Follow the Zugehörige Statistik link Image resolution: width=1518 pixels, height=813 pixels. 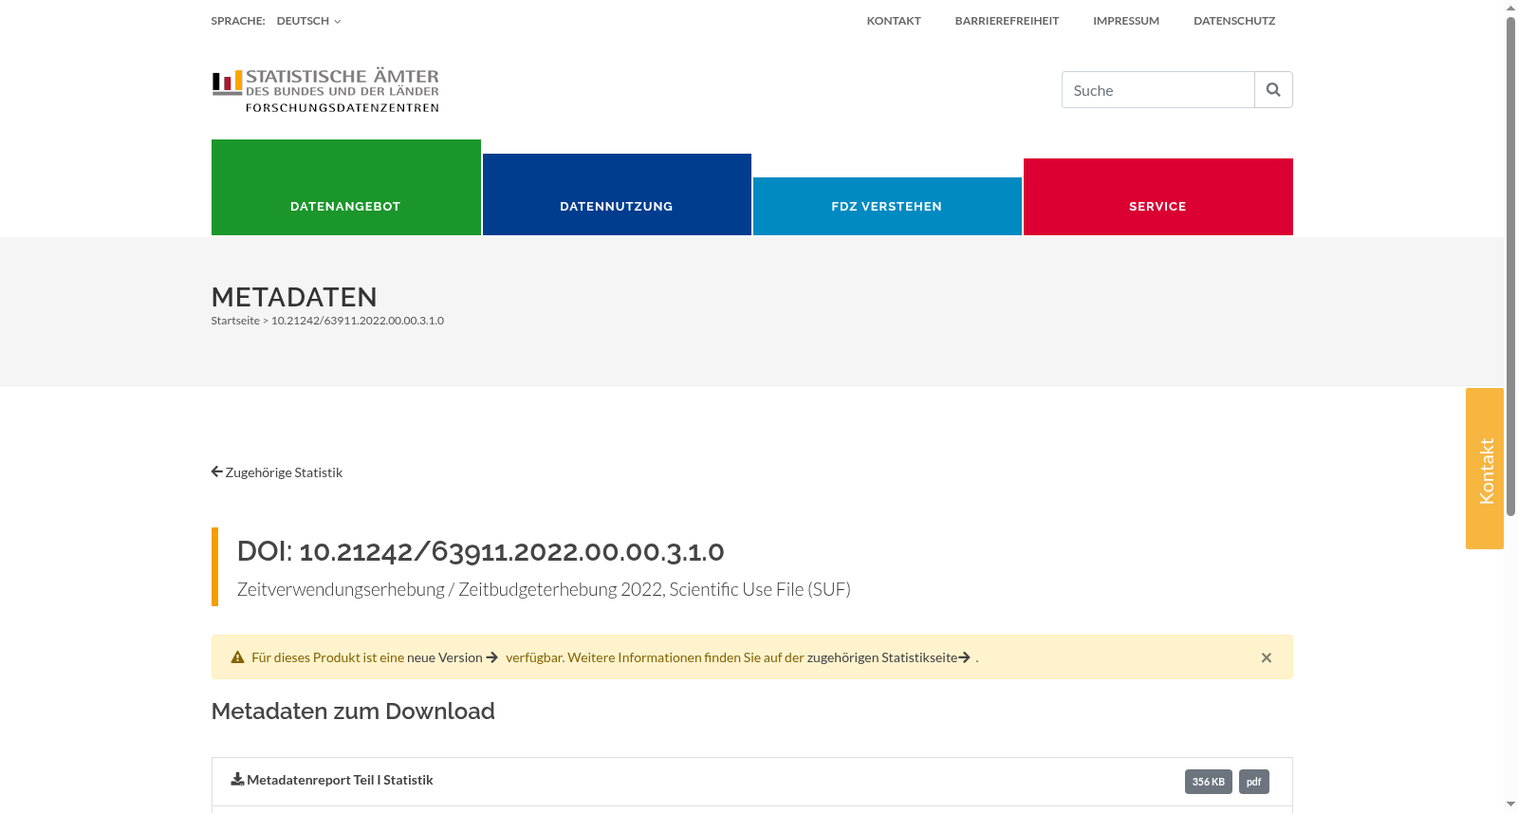[x=284, y=472]
